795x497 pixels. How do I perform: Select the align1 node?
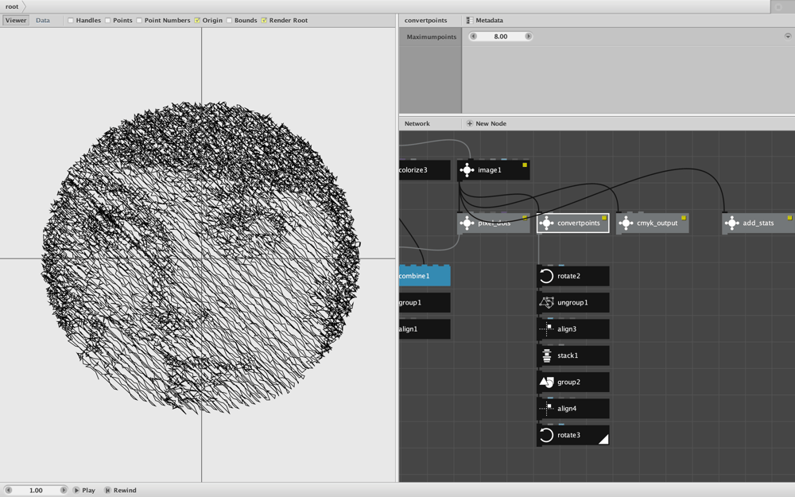pyautogui.click(x=425, y=329)
